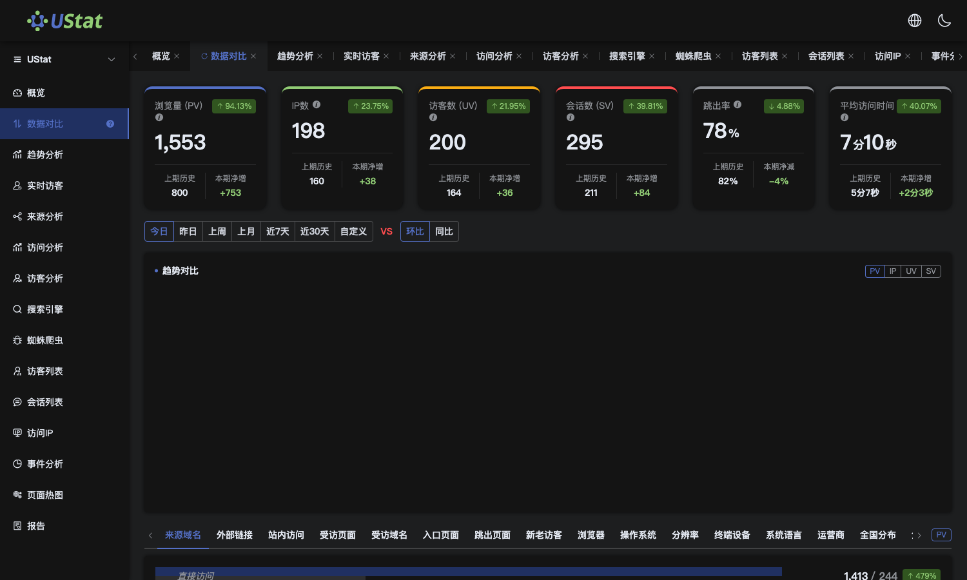Click the 数据对比 sidebar help icon
This screenshot has width=967, height=580.
tap(110, 124)
